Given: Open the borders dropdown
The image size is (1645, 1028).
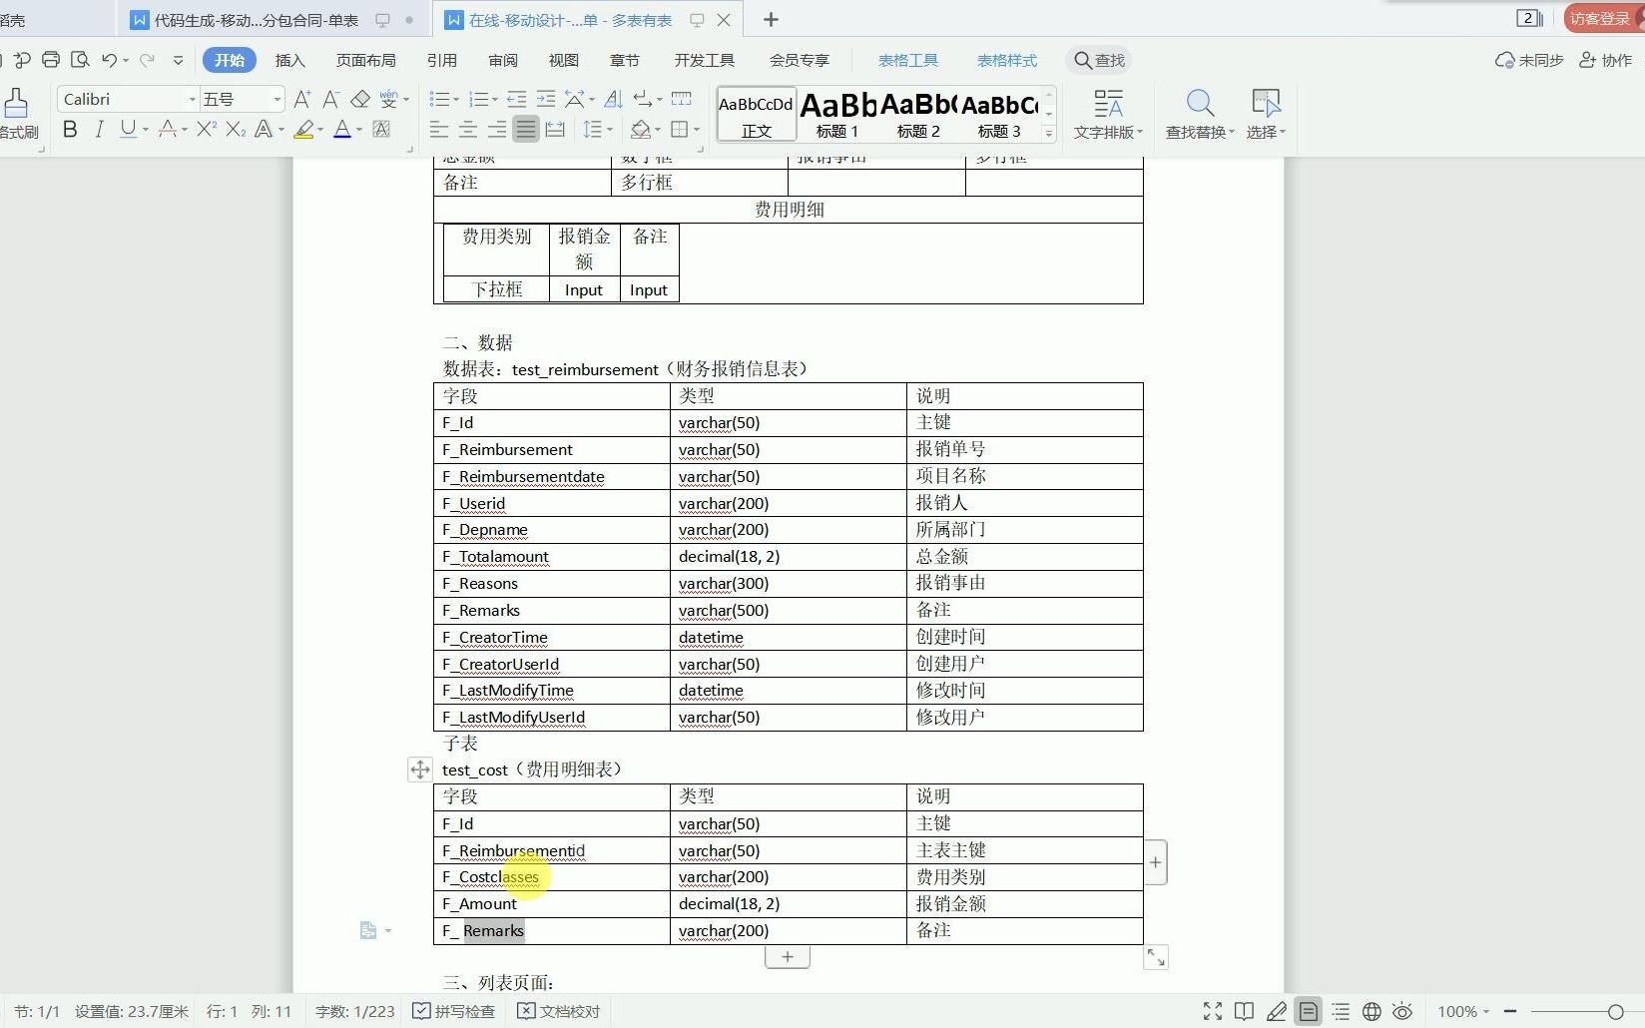Looking at the screenshot, I should (696, 130).
